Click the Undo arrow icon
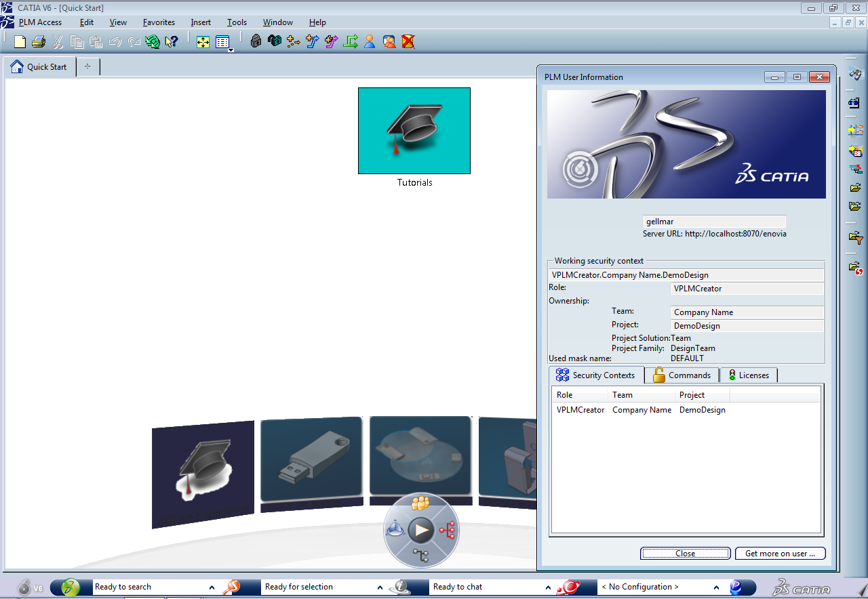 [x=115, y=42]
